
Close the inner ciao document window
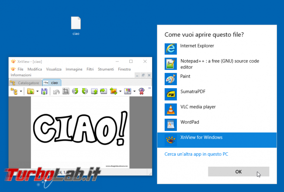click(149, 75)
